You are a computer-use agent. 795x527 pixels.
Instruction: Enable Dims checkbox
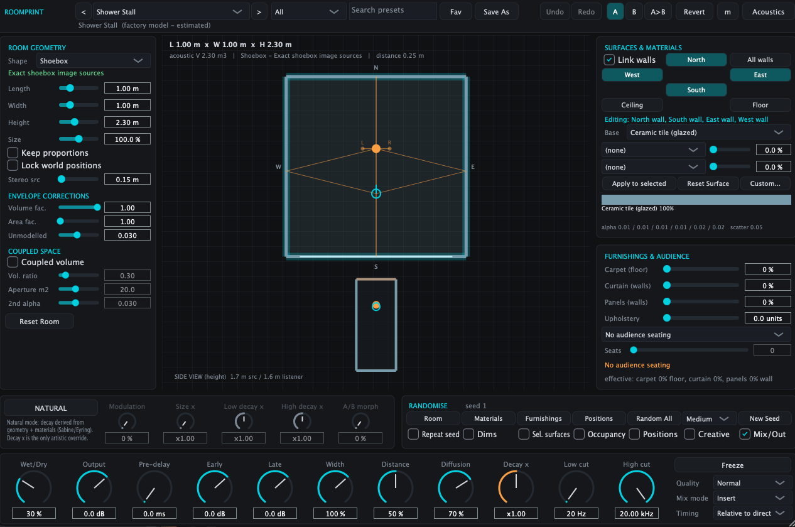coord(468,434)
